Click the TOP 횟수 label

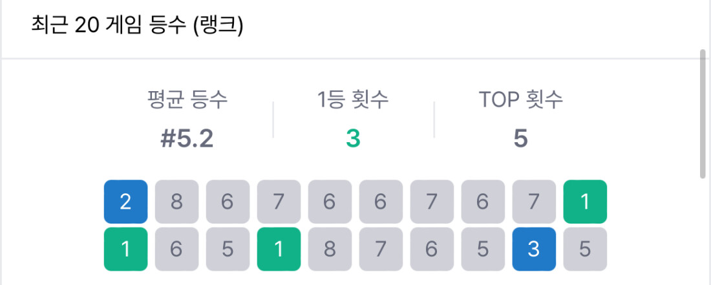521,100
